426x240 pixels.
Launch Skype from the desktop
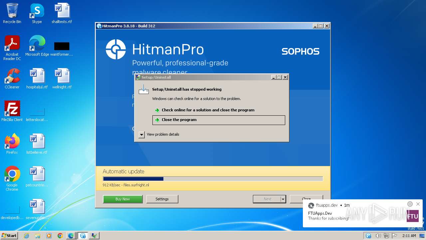[x=37, y=14]
